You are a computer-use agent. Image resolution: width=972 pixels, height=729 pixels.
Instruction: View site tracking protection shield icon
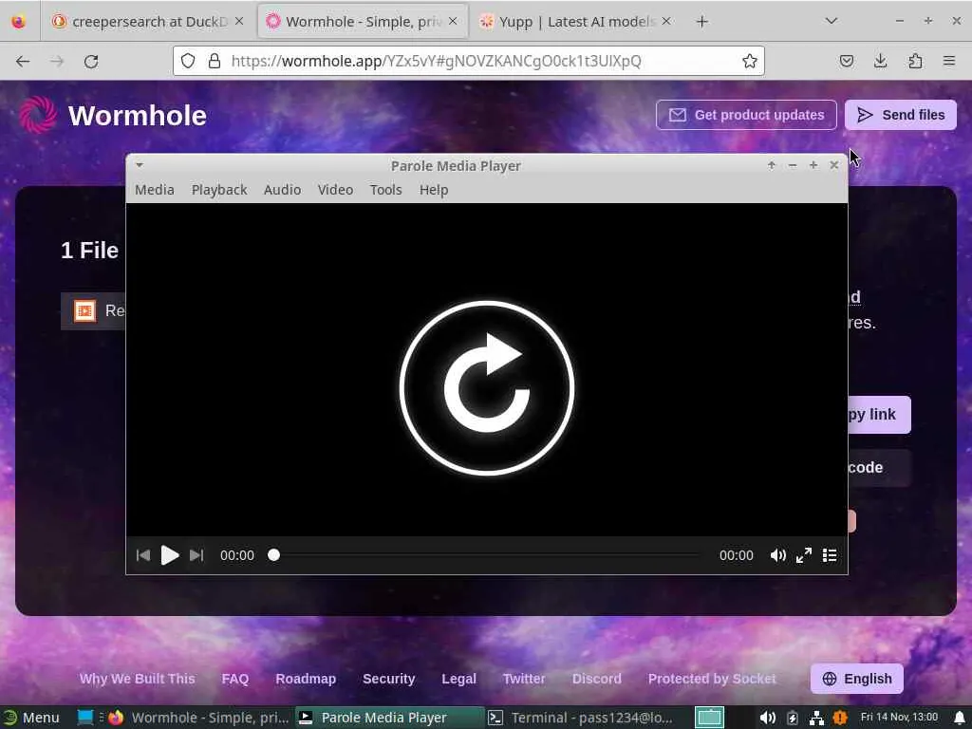click(188, 61)
